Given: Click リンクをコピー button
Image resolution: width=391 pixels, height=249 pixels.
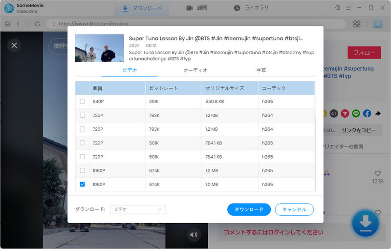Looking at the screenshot, I should click(358, 130).
